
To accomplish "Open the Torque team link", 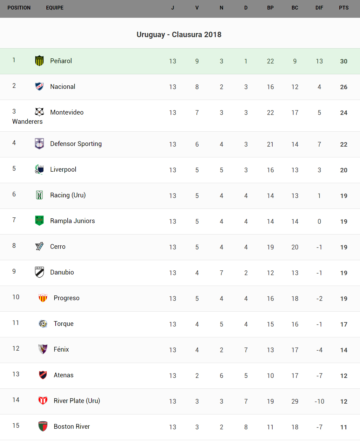I will (64, 324).
